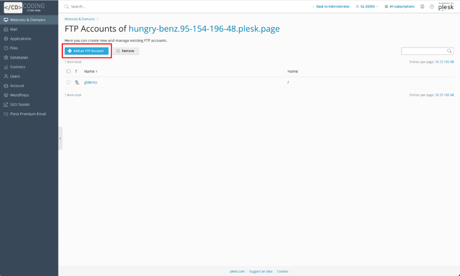Click the search magnifier in list filter

[x=449, y=51]
